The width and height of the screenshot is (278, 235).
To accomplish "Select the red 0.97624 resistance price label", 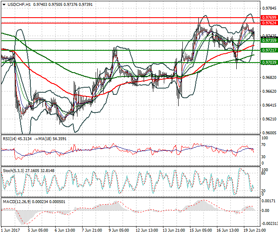I will [x=269, y=23].
